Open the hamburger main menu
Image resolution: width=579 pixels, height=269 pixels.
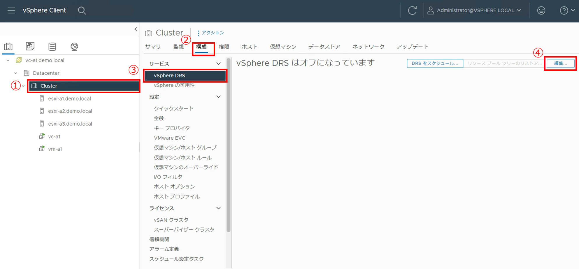pos(11,10)
